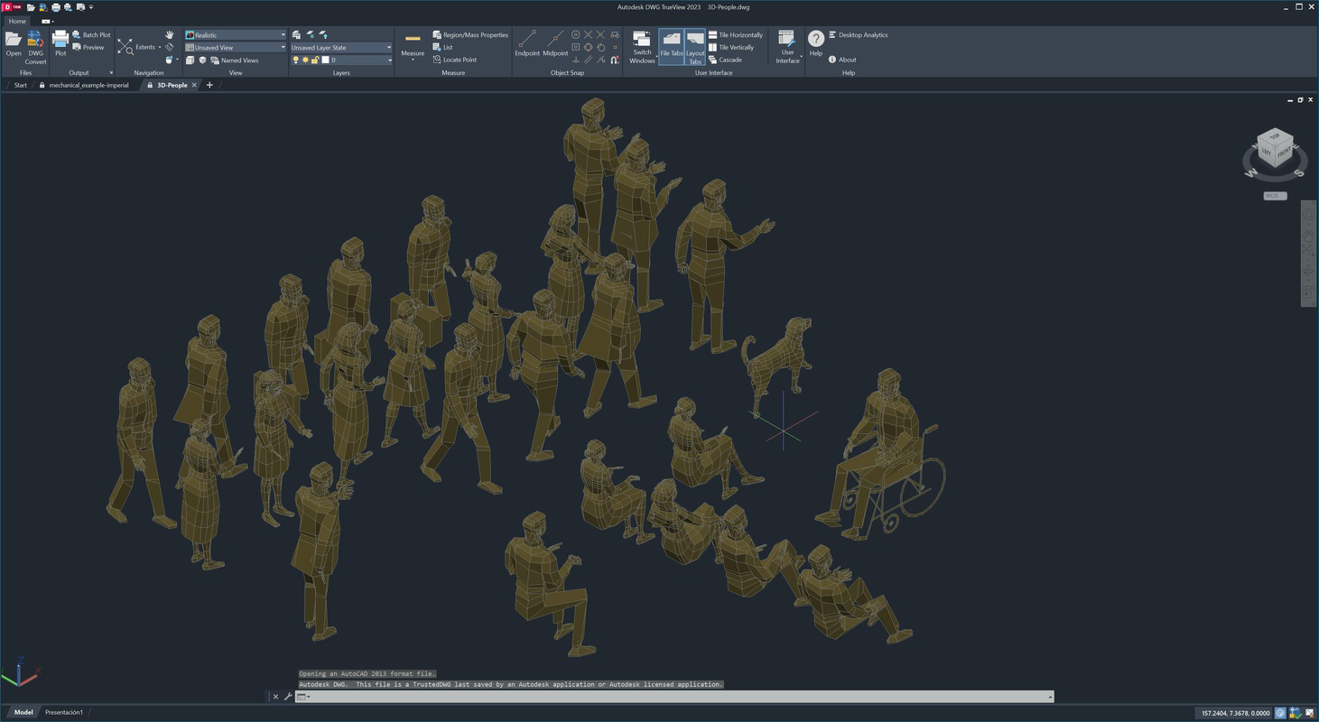Click the Tile Horizontally button
Screen dimensions: 1319x722
tap(738, 34)
